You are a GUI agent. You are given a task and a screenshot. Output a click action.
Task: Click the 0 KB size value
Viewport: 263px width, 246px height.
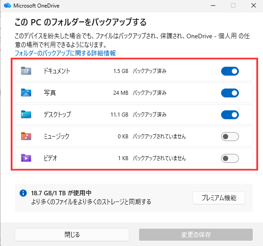tap(123, 137)
